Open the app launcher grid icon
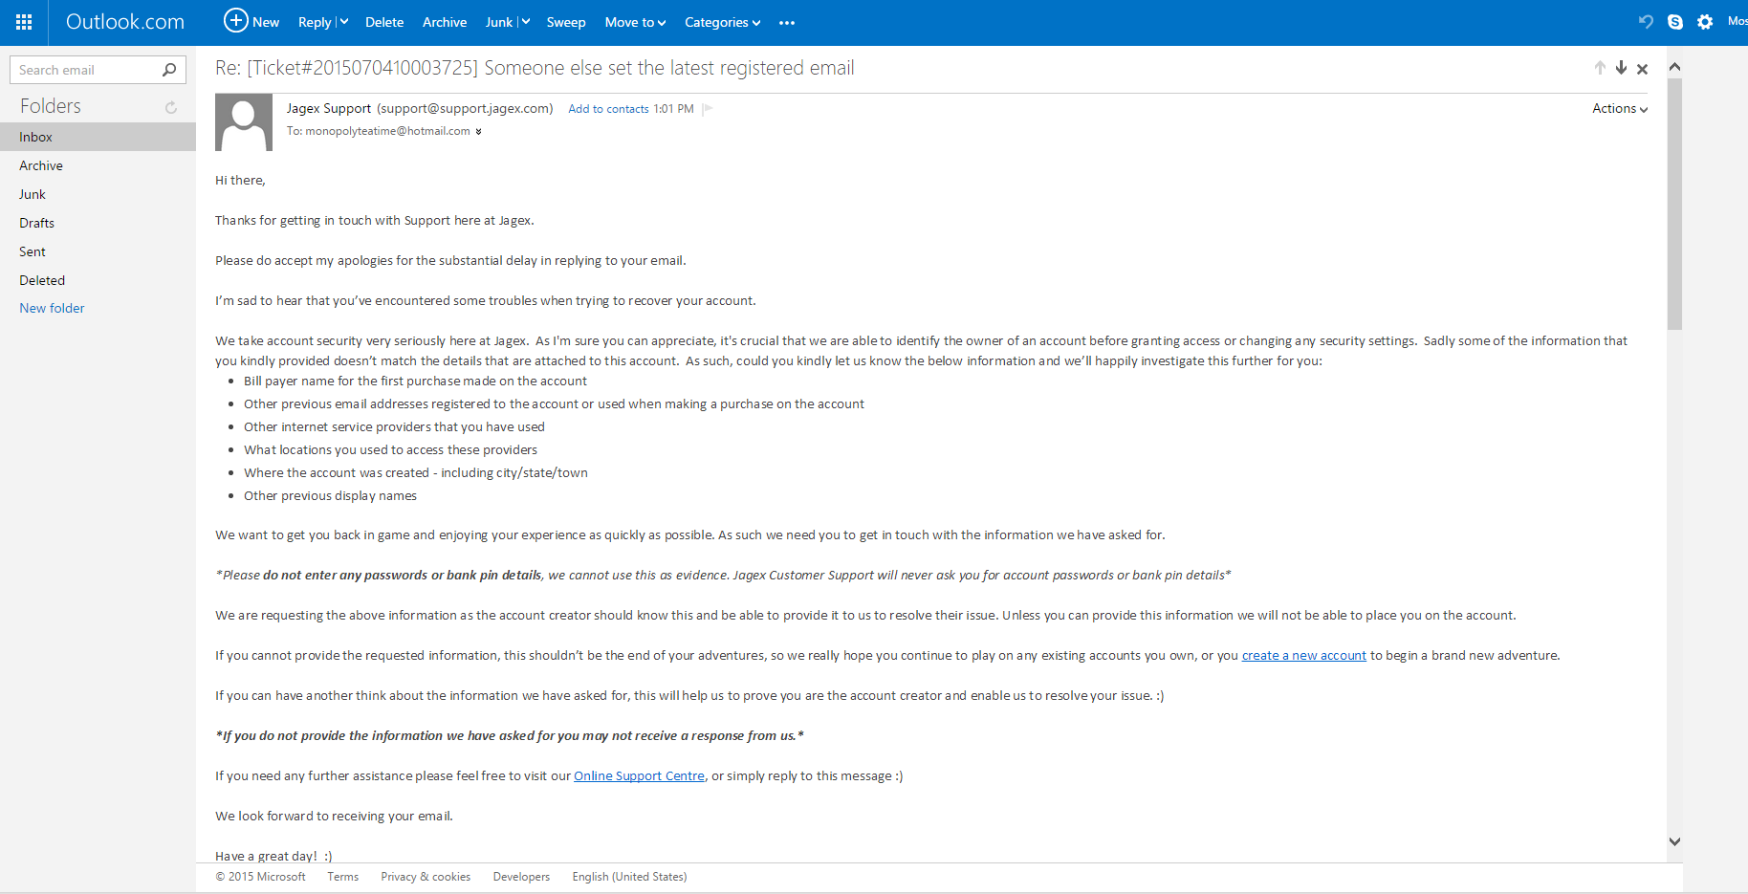The width and height of the screenshot is (1748, 894). (24, 22)
